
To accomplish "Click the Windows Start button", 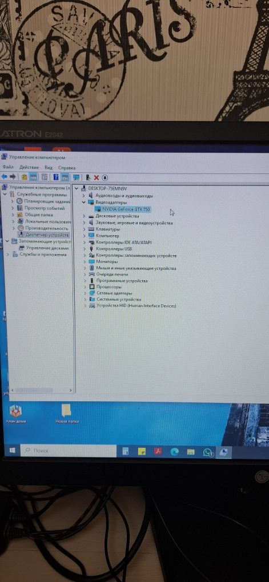I will click(x=12, y=451).
